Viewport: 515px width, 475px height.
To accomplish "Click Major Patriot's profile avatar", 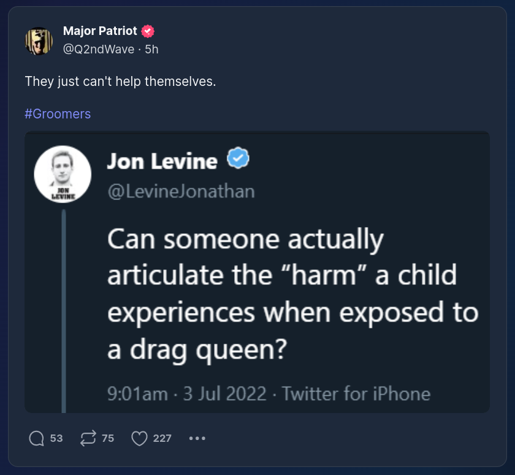I will pyautogui.click(x=39, y=41).
